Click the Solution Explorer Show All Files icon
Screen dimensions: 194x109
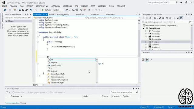(x=170, y=18)
